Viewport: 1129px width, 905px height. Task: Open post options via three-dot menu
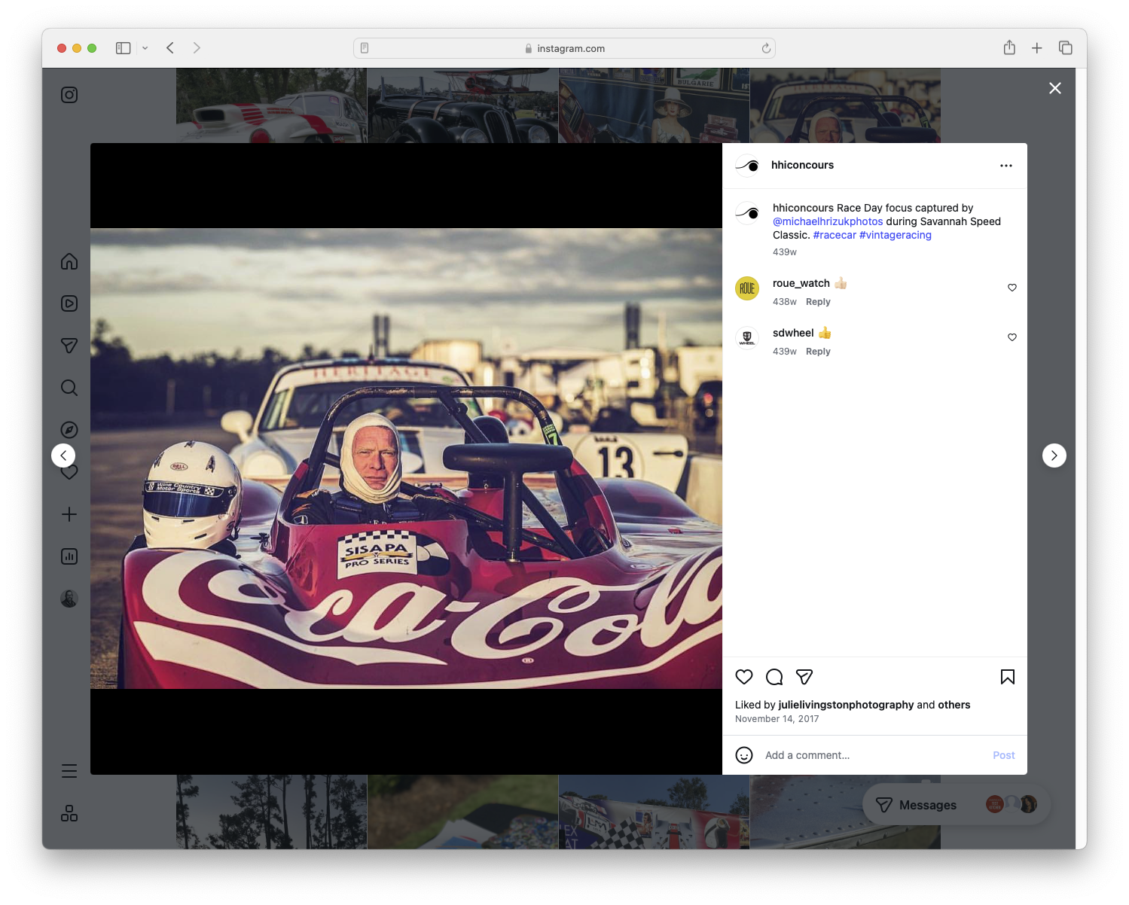click(1006, 165)
